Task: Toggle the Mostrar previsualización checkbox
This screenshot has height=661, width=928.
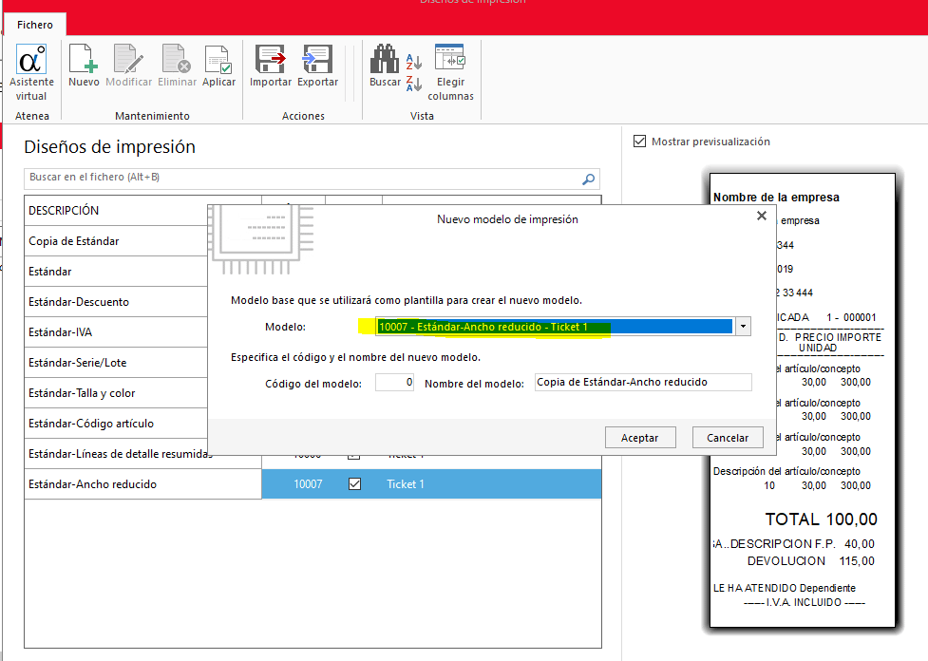Action: [639, 142]
